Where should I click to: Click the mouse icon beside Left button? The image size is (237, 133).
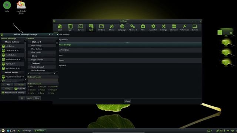(x=3, y=46)
